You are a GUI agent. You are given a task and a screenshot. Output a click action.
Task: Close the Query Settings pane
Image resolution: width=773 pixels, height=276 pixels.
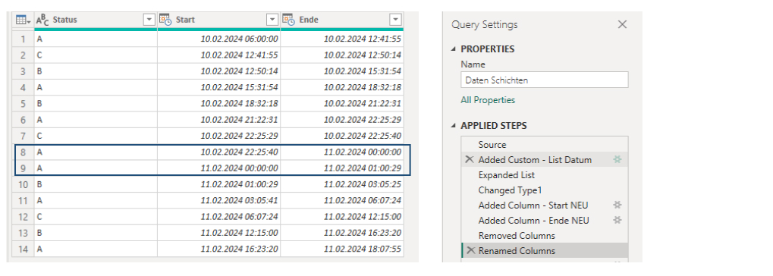pyautogui.click(x=622, y=24)
